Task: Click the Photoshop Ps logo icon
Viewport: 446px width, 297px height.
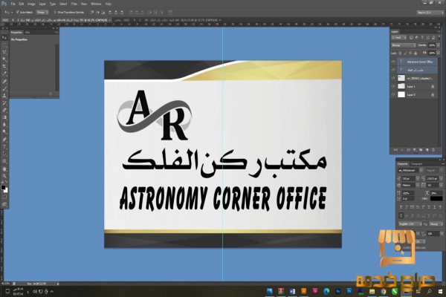Action: pyautogui.click(x=4, y=4)
